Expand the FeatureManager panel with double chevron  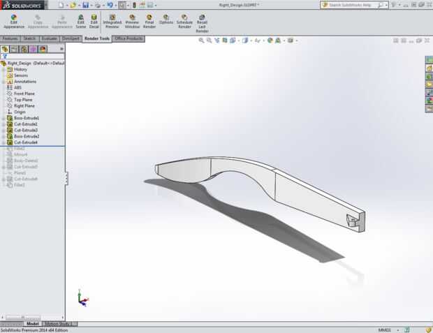click(x=61, y=49)
